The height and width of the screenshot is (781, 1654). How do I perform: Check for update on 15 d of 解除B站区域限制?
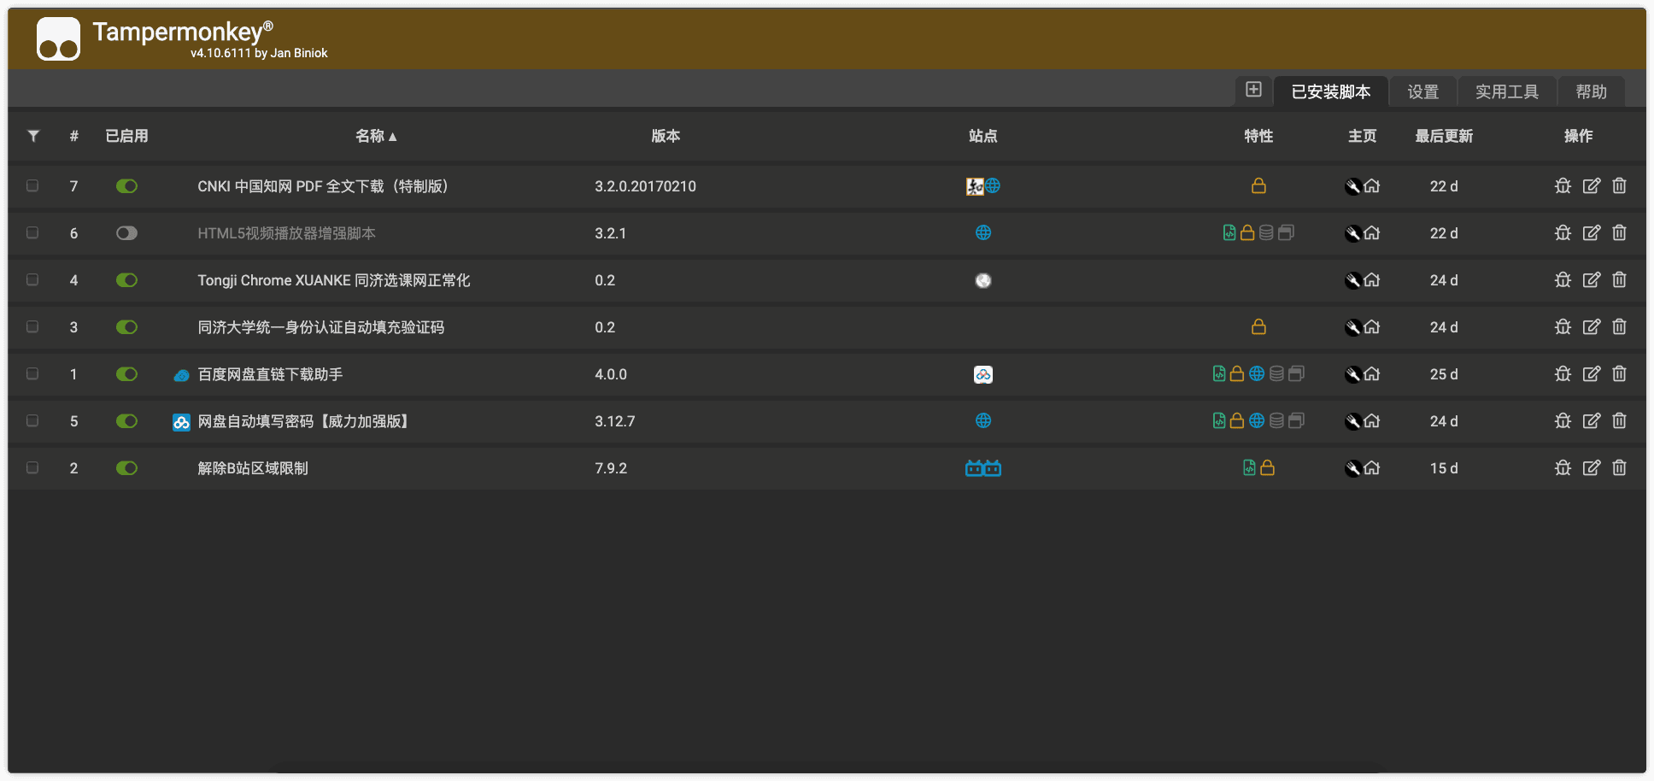[1444, 468]
